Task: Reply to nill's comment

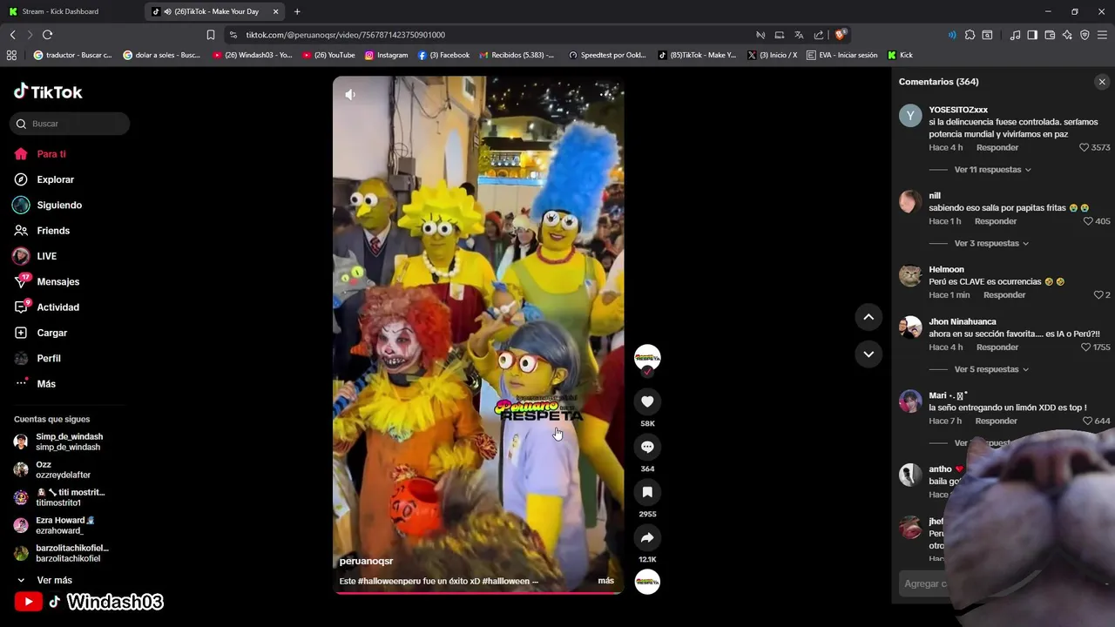Action: pyautogui.click(x=996, y=221)
